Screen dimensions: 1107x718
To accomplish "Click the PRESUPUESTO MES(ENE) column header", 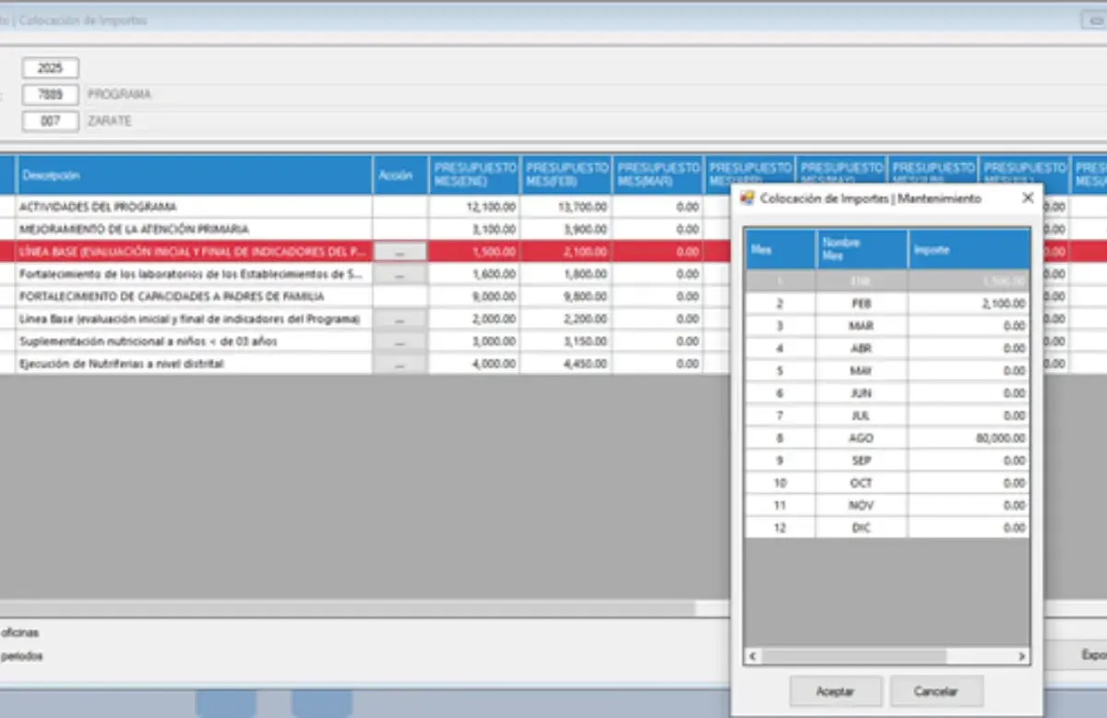I will click(x=474, y=174).
